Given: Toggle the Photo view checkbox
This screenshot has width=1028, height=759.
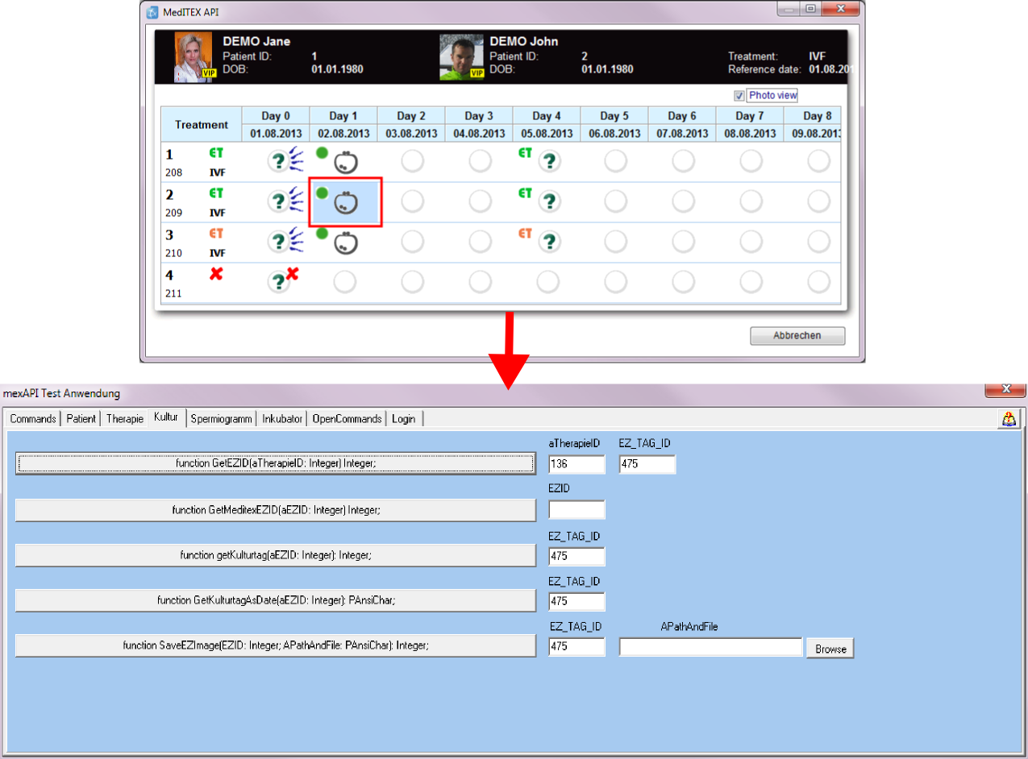Looking at the screenshot, I should 739,96.
